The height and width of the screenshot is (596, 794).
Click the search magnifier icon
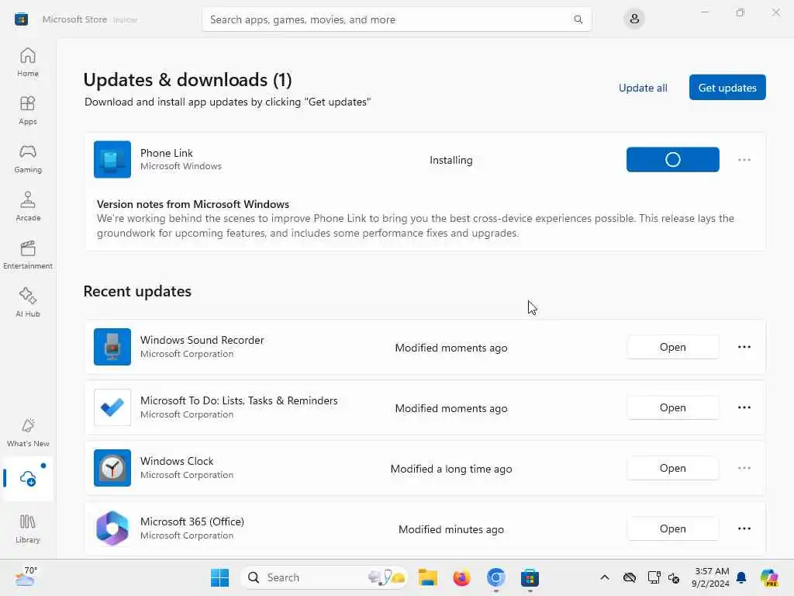click(578, 19)
